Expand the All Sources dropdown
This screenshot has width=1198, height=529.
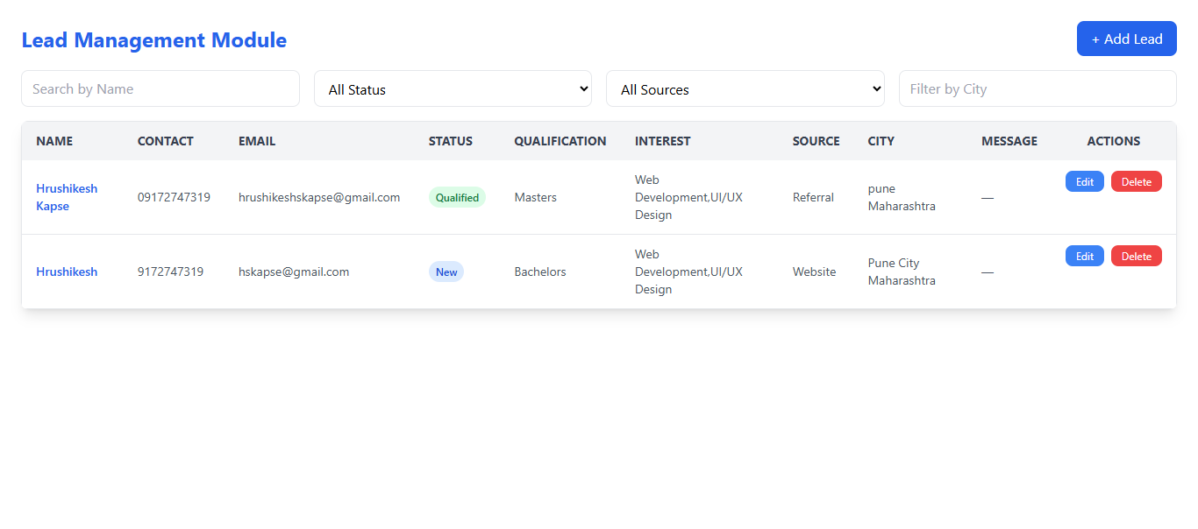pyautogui.click(x=745, y=88)
